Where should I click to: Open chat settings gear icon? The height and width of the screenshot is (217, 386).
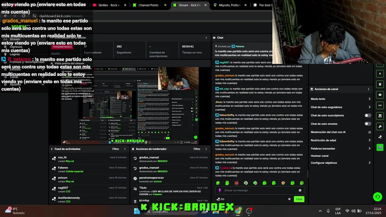(289, 199)
